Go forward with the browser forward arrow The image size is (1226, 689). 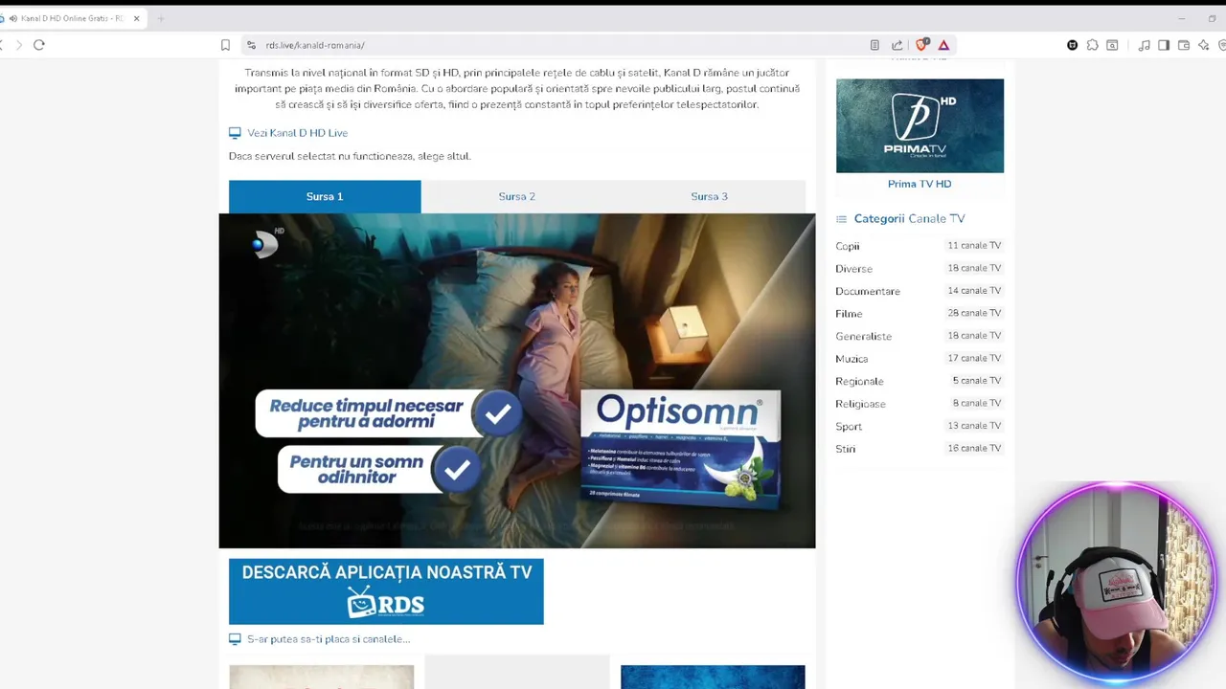[x=18, y=45]
